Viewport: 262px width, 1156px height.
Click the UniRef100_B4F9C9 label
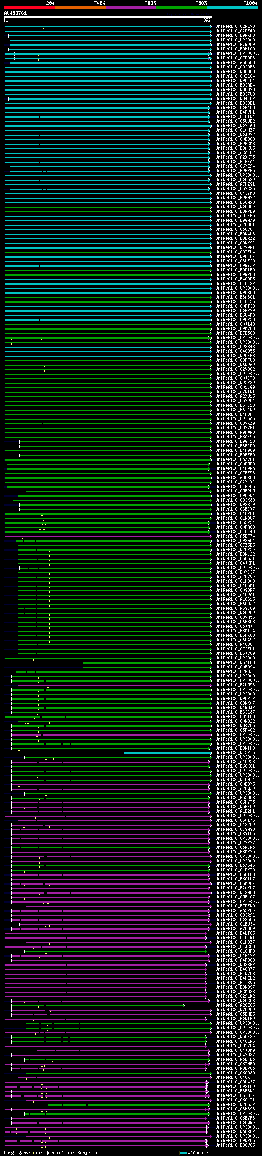pos(235,451)
